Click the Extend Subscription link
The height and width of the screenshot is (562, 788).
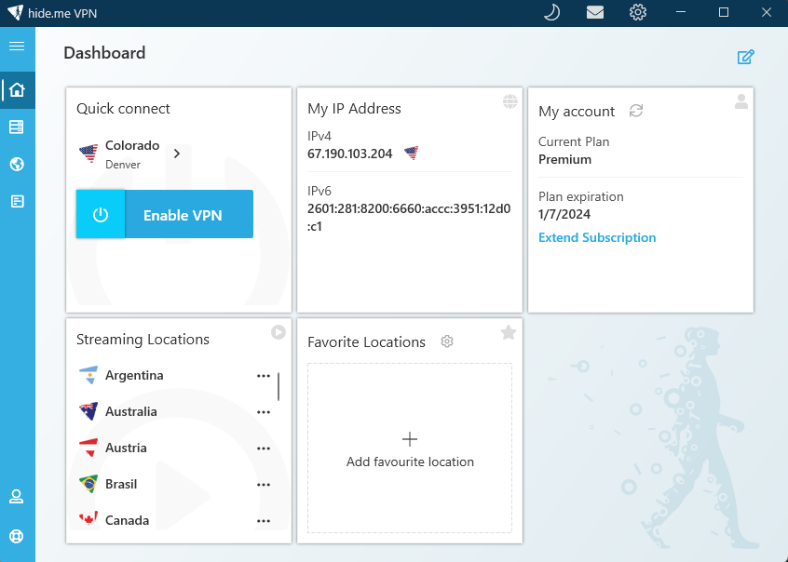597,237
